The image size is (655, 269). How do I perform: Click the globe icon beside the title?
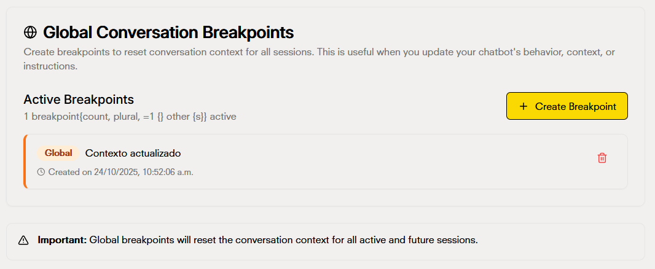tap(30, 32)
